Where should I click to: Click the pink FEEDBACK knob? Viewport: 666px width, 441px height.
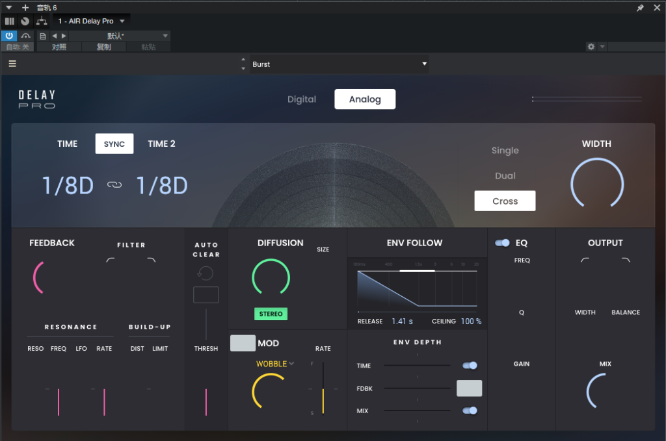coord(51,278)
